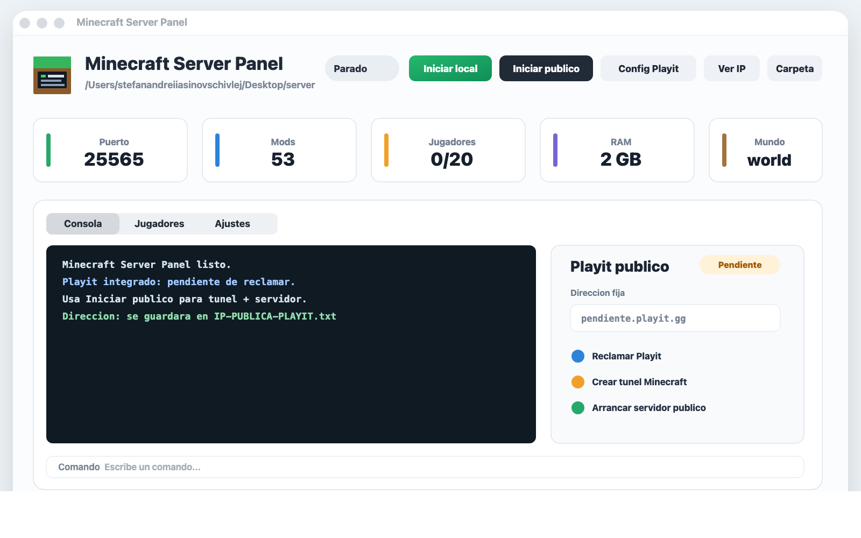861x538 pixels.
Task: Click the window title bar text
Action: coord(132,22)
